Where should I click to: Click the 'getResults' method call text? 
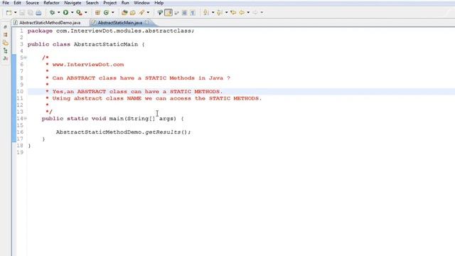pyautogui.click(x=163, y=132)
